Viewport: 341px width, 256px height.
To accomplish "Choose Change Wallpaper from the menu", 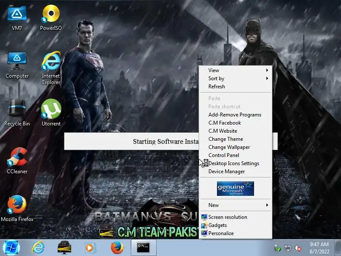I will coord(236,147).
